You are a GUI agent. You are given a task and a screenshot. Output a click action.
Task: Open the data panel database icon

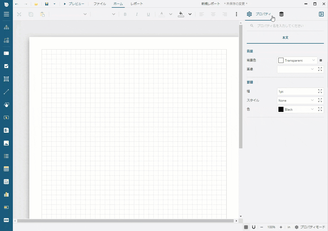[281, 14]
